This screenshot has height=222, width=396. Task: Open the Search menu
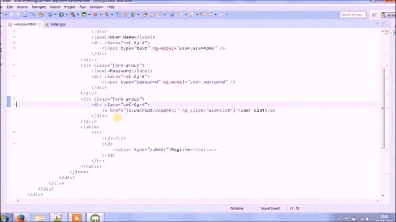55,7
